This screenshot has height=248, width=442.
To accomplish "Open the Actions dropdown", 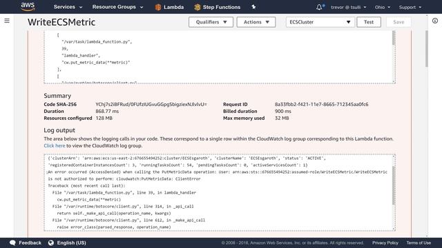I will 256,22.
